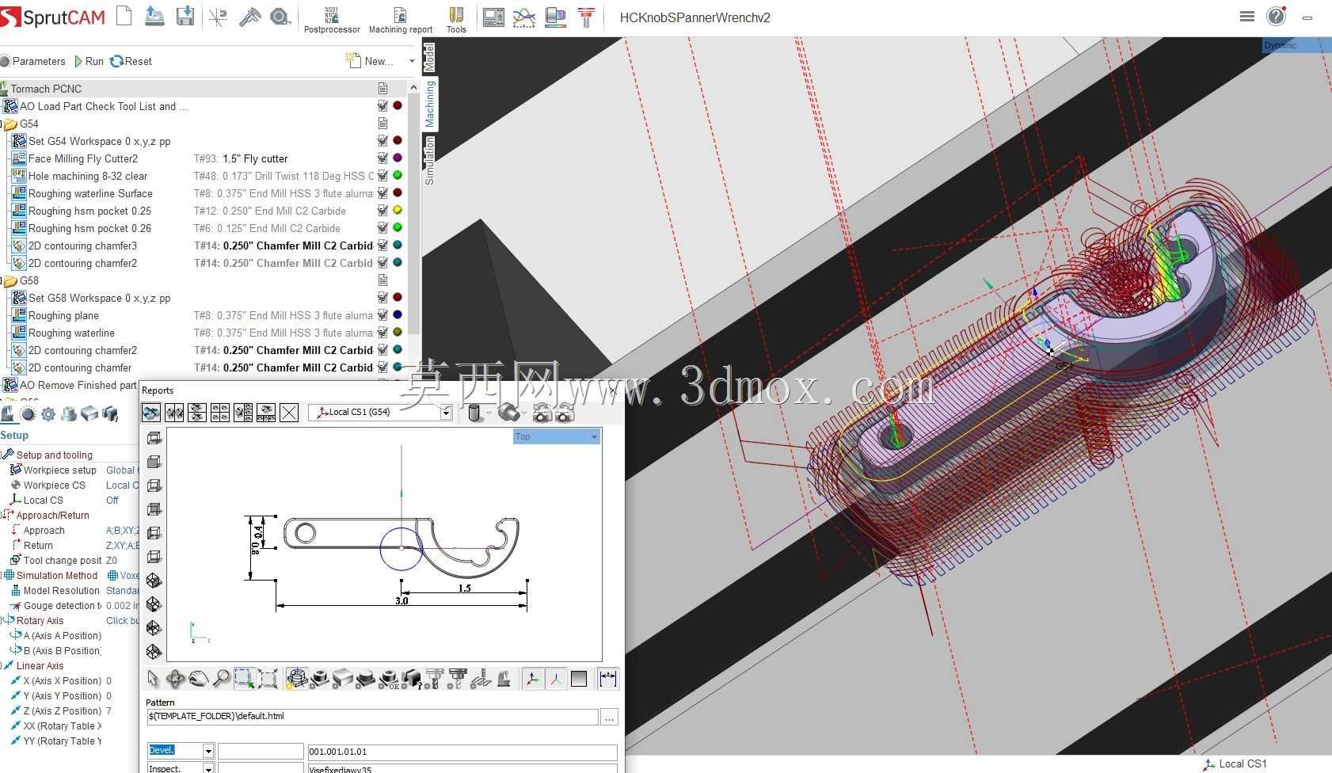This screenshot has height=773, width=1332.
Task: Switch to the Model tab
Action: [x=429, y=57]
